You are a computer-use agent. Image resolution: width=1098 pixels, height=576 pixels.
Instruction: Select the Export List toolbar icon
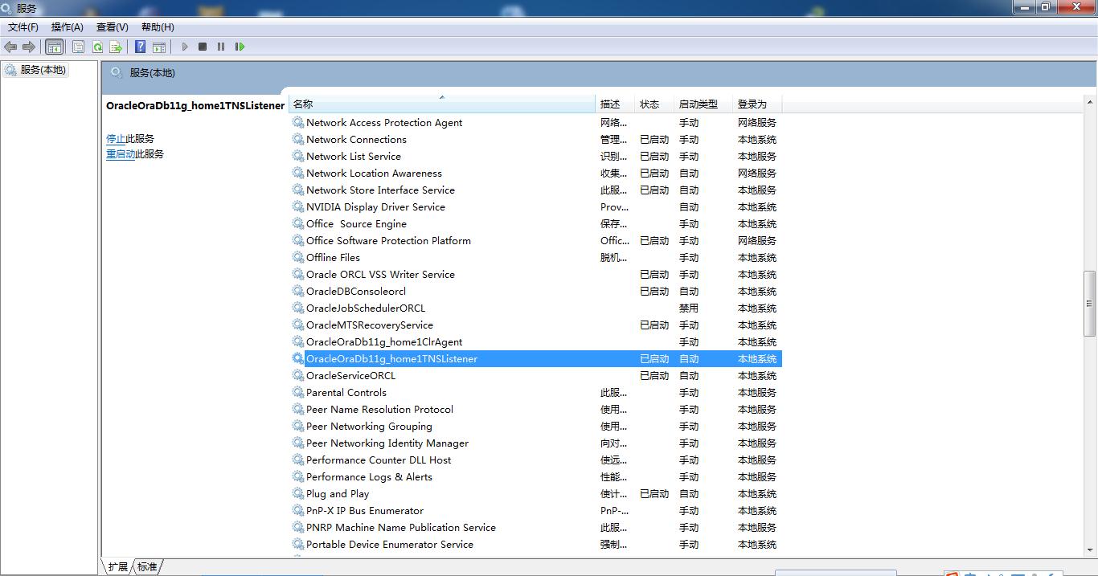click(116, 47)
